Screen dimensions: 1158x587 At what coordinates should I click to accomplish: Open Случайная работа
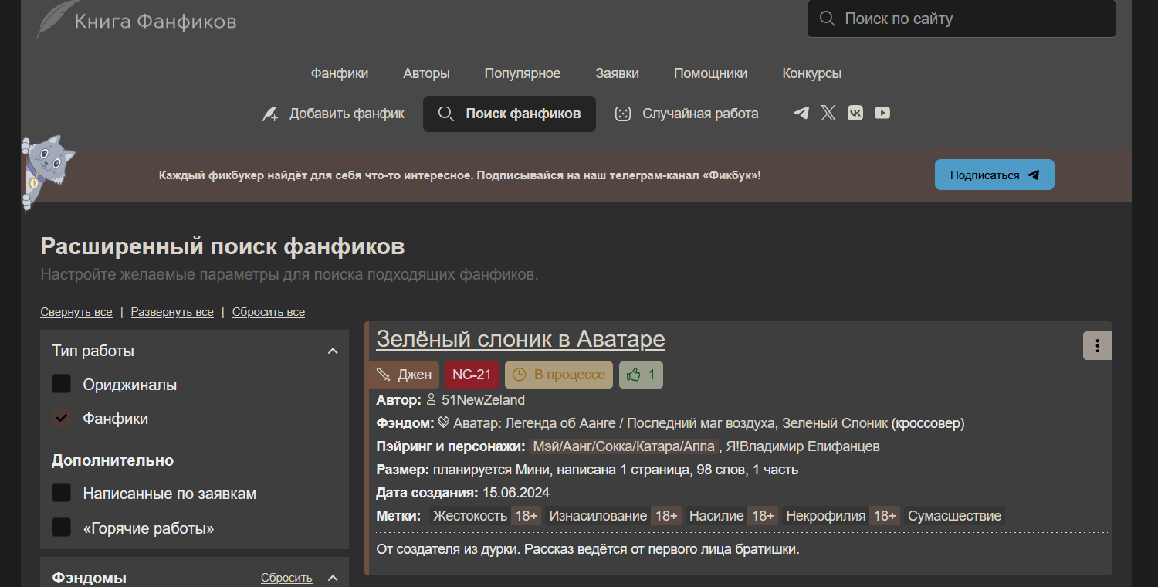[686, 114]
